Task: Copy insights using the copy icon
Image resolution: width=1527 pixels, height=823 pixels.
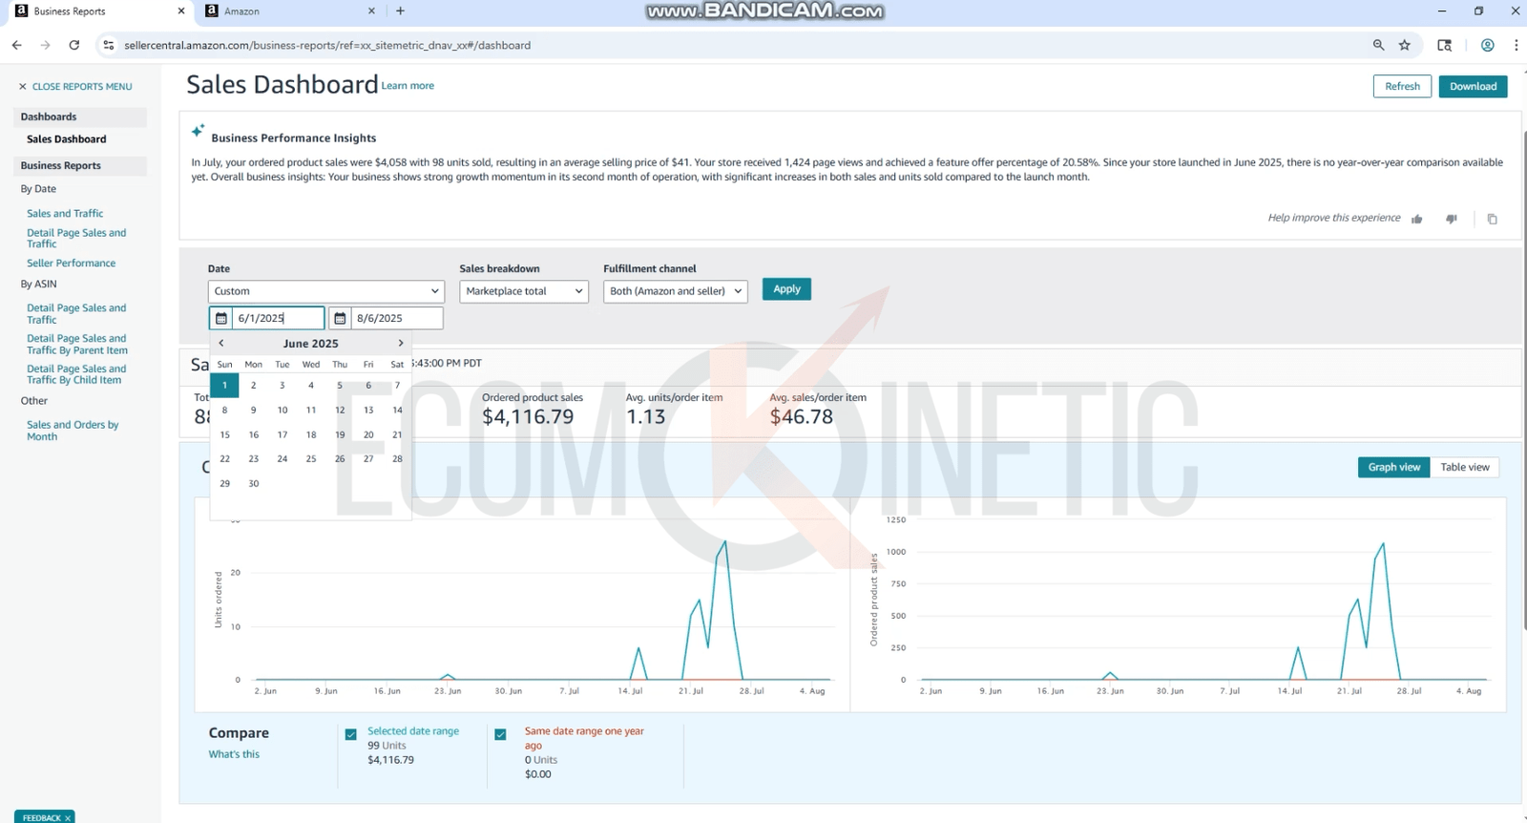Action: pos(1493,219)
